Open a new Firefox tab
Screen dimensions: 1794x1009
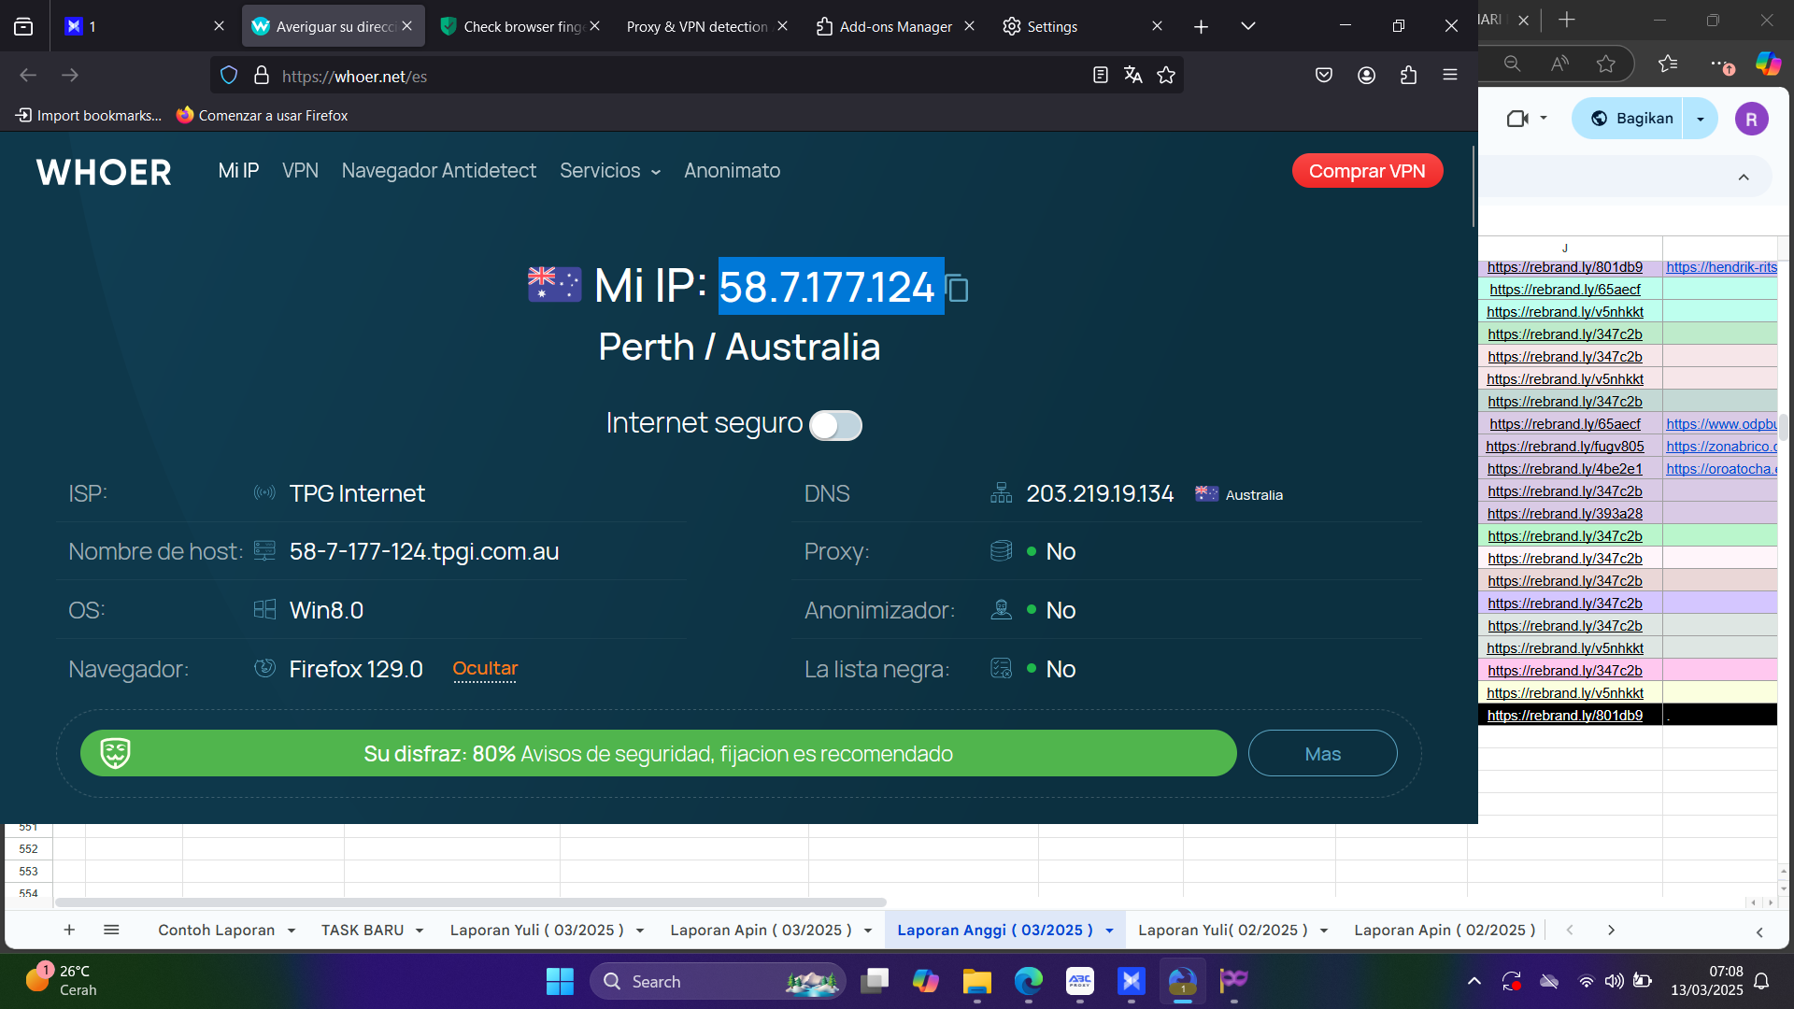(x=1202, y=26)
